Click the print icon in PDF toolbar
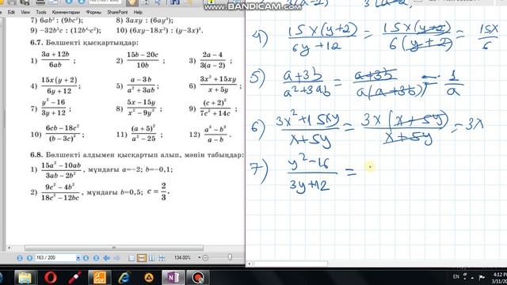The height and width of the screenshot is (285, 507). tap(40, 2)
